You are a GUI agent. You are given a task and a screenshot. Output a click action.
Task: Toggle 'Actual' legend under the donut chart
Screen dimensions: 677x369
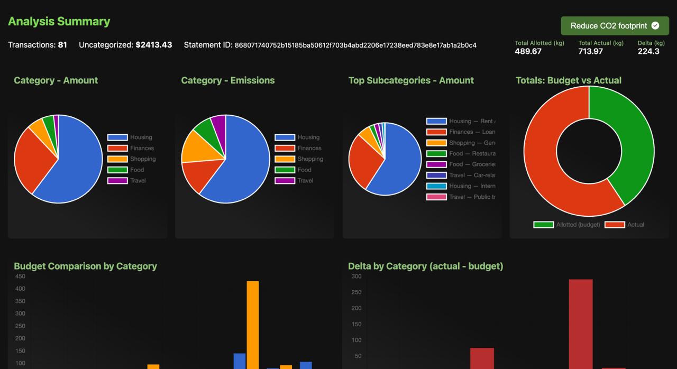tap(625, 225)
